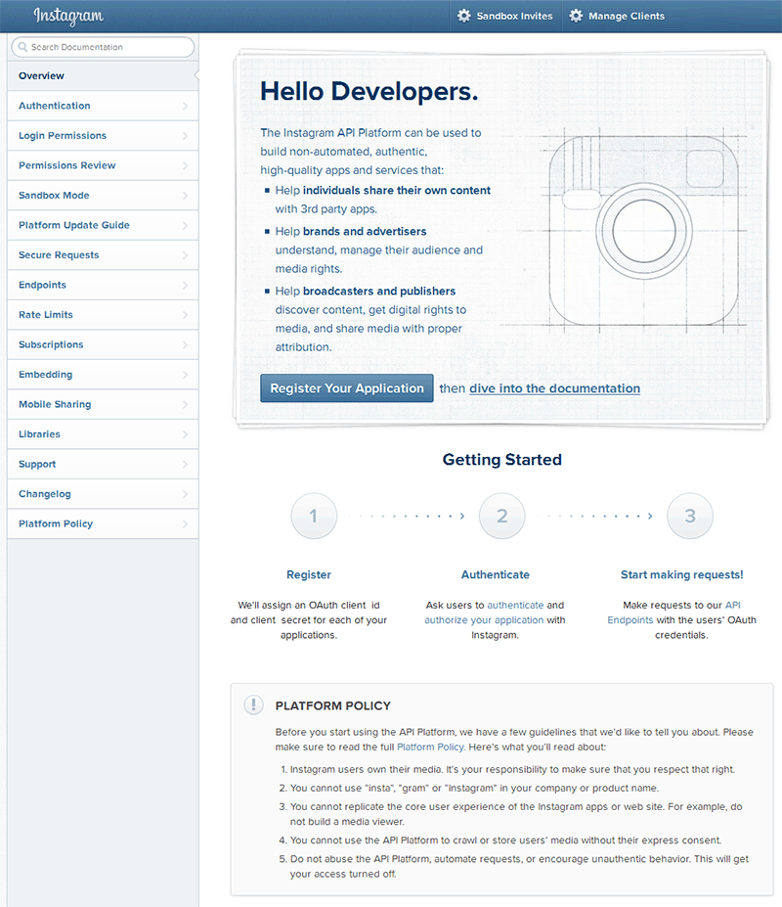
Task: Expand the Rate Limits chevron arrow
Action: [x=185, y=315]
